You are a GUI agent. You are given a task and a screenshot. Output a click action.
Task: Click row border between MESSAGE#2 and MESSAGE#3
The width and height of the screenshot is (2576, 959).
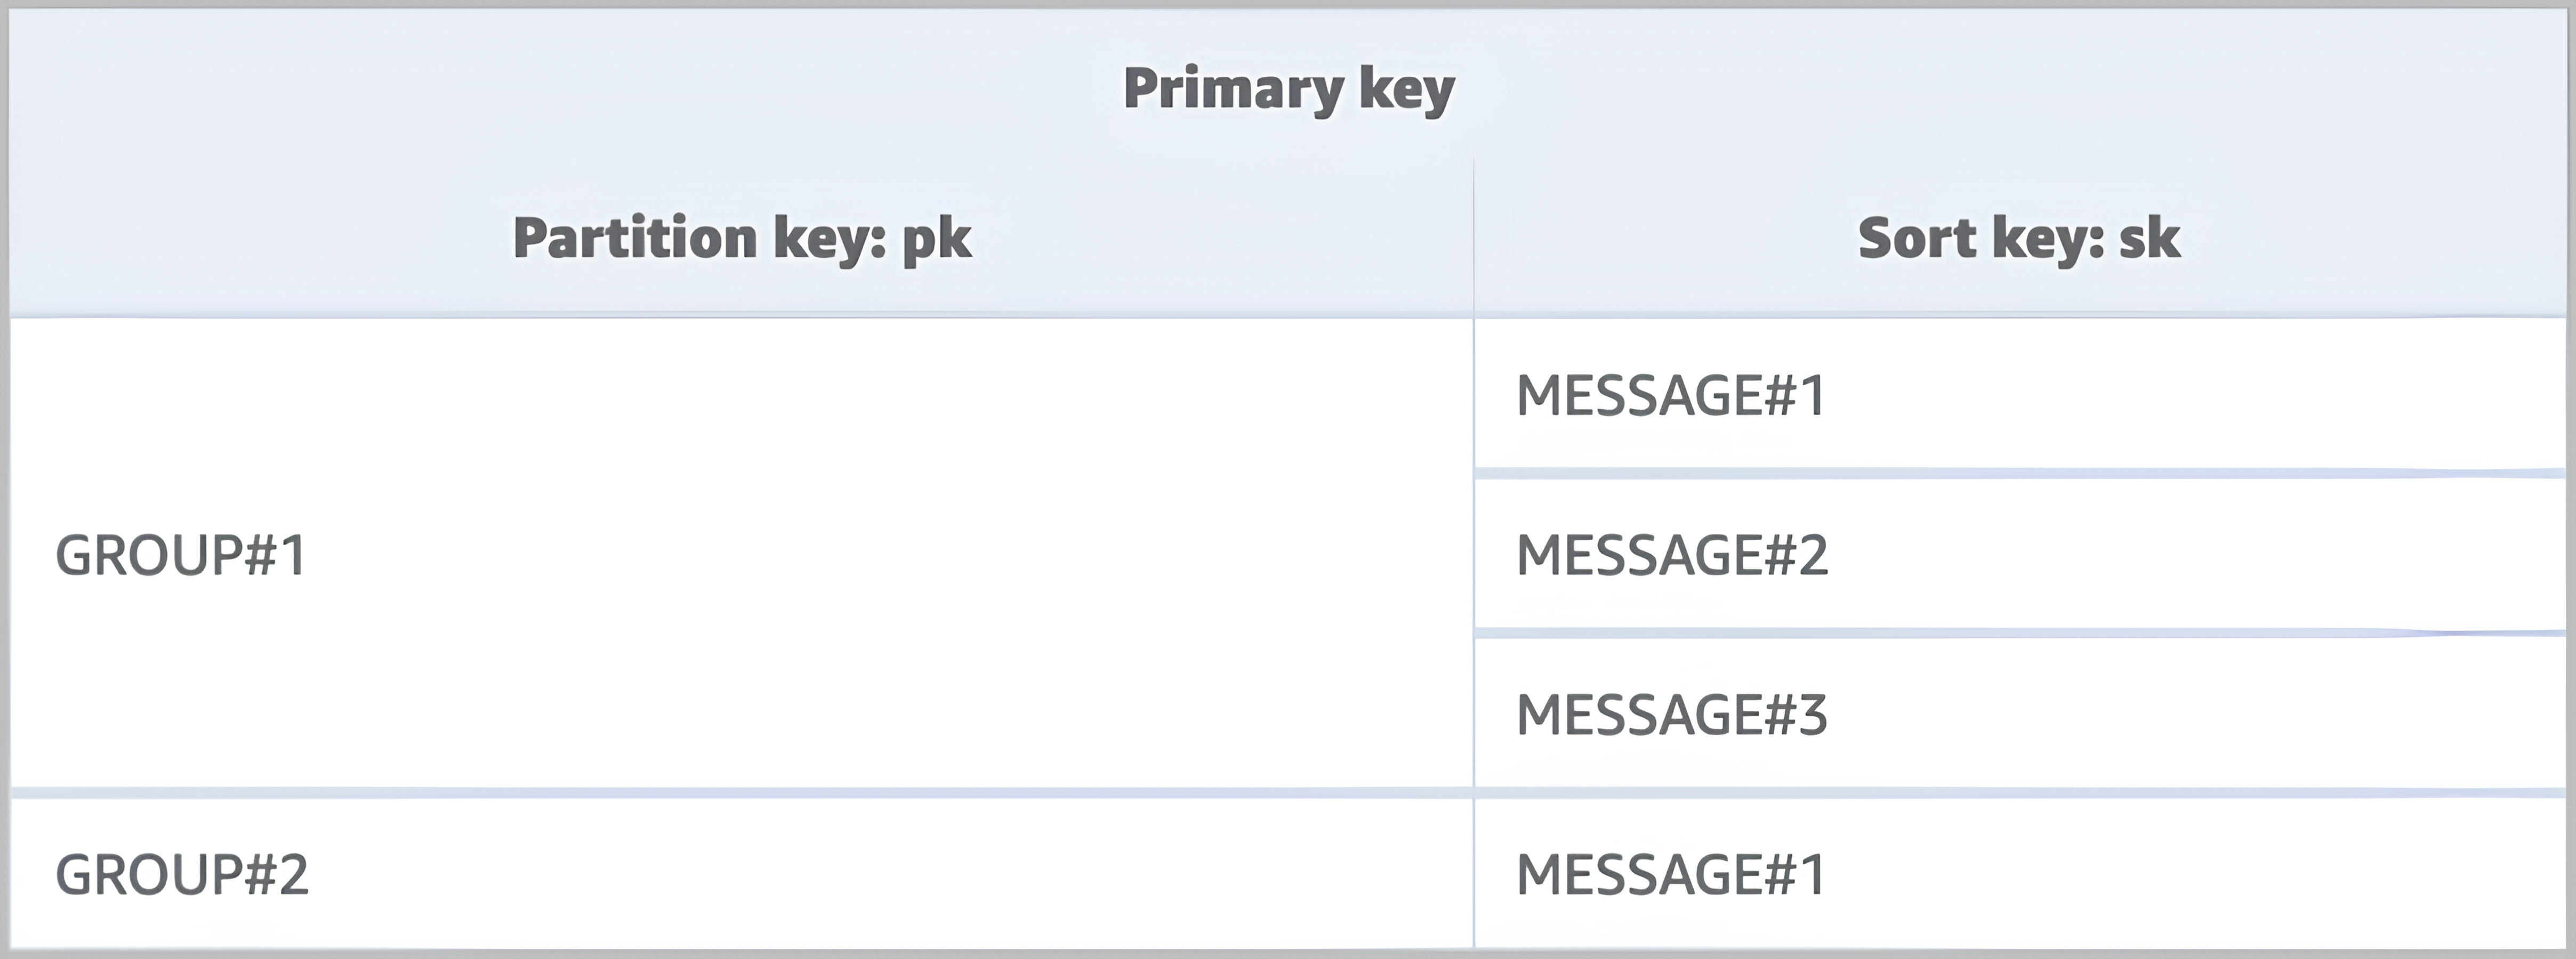tap(2018, 633)
